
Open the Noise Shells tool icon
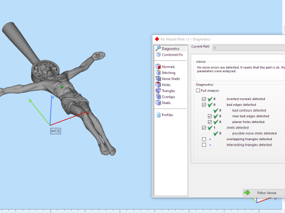[158, 79]
